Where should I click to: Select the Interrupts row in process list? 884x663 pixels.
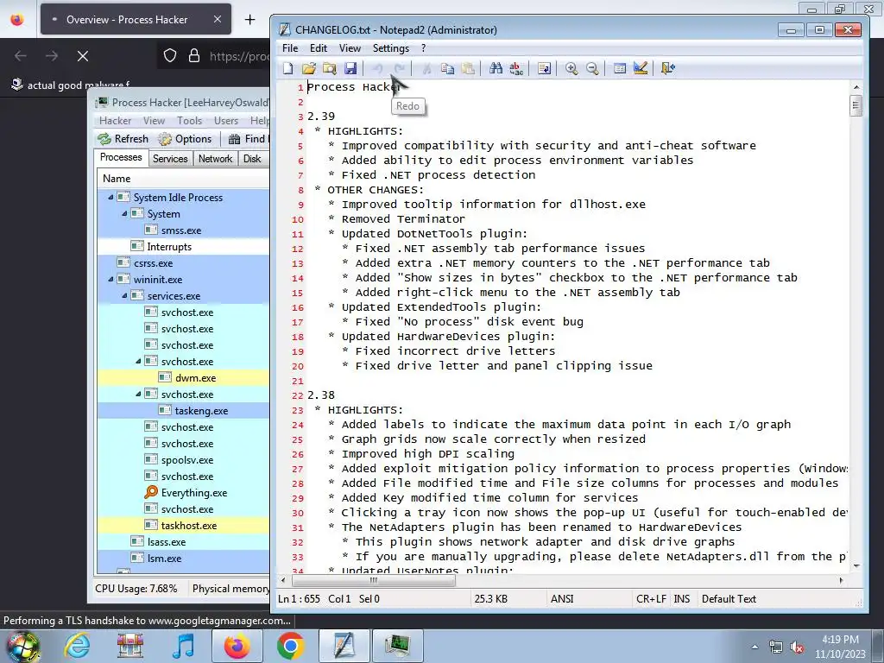183,246
